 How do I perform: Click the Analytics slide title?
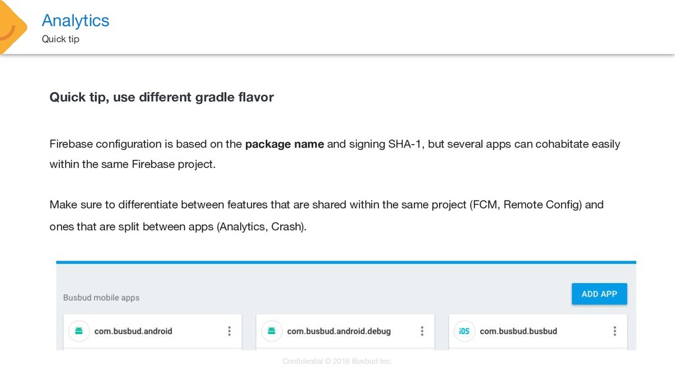75,20
